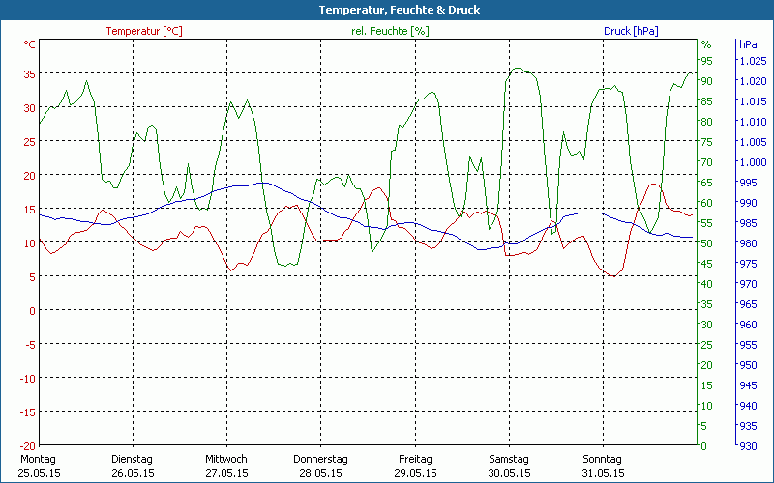Click the '95' humidity axis value
Viewport: 774px width, 483px height.
point(707,61)
